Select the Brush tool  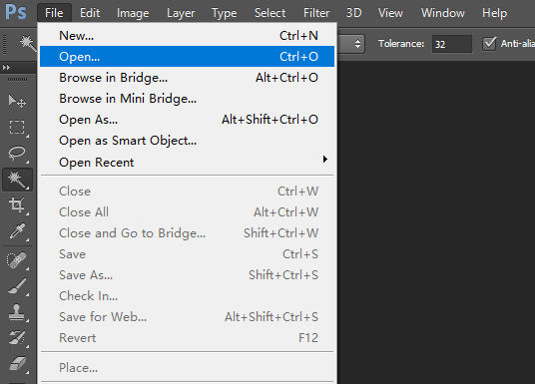(17, 286)
